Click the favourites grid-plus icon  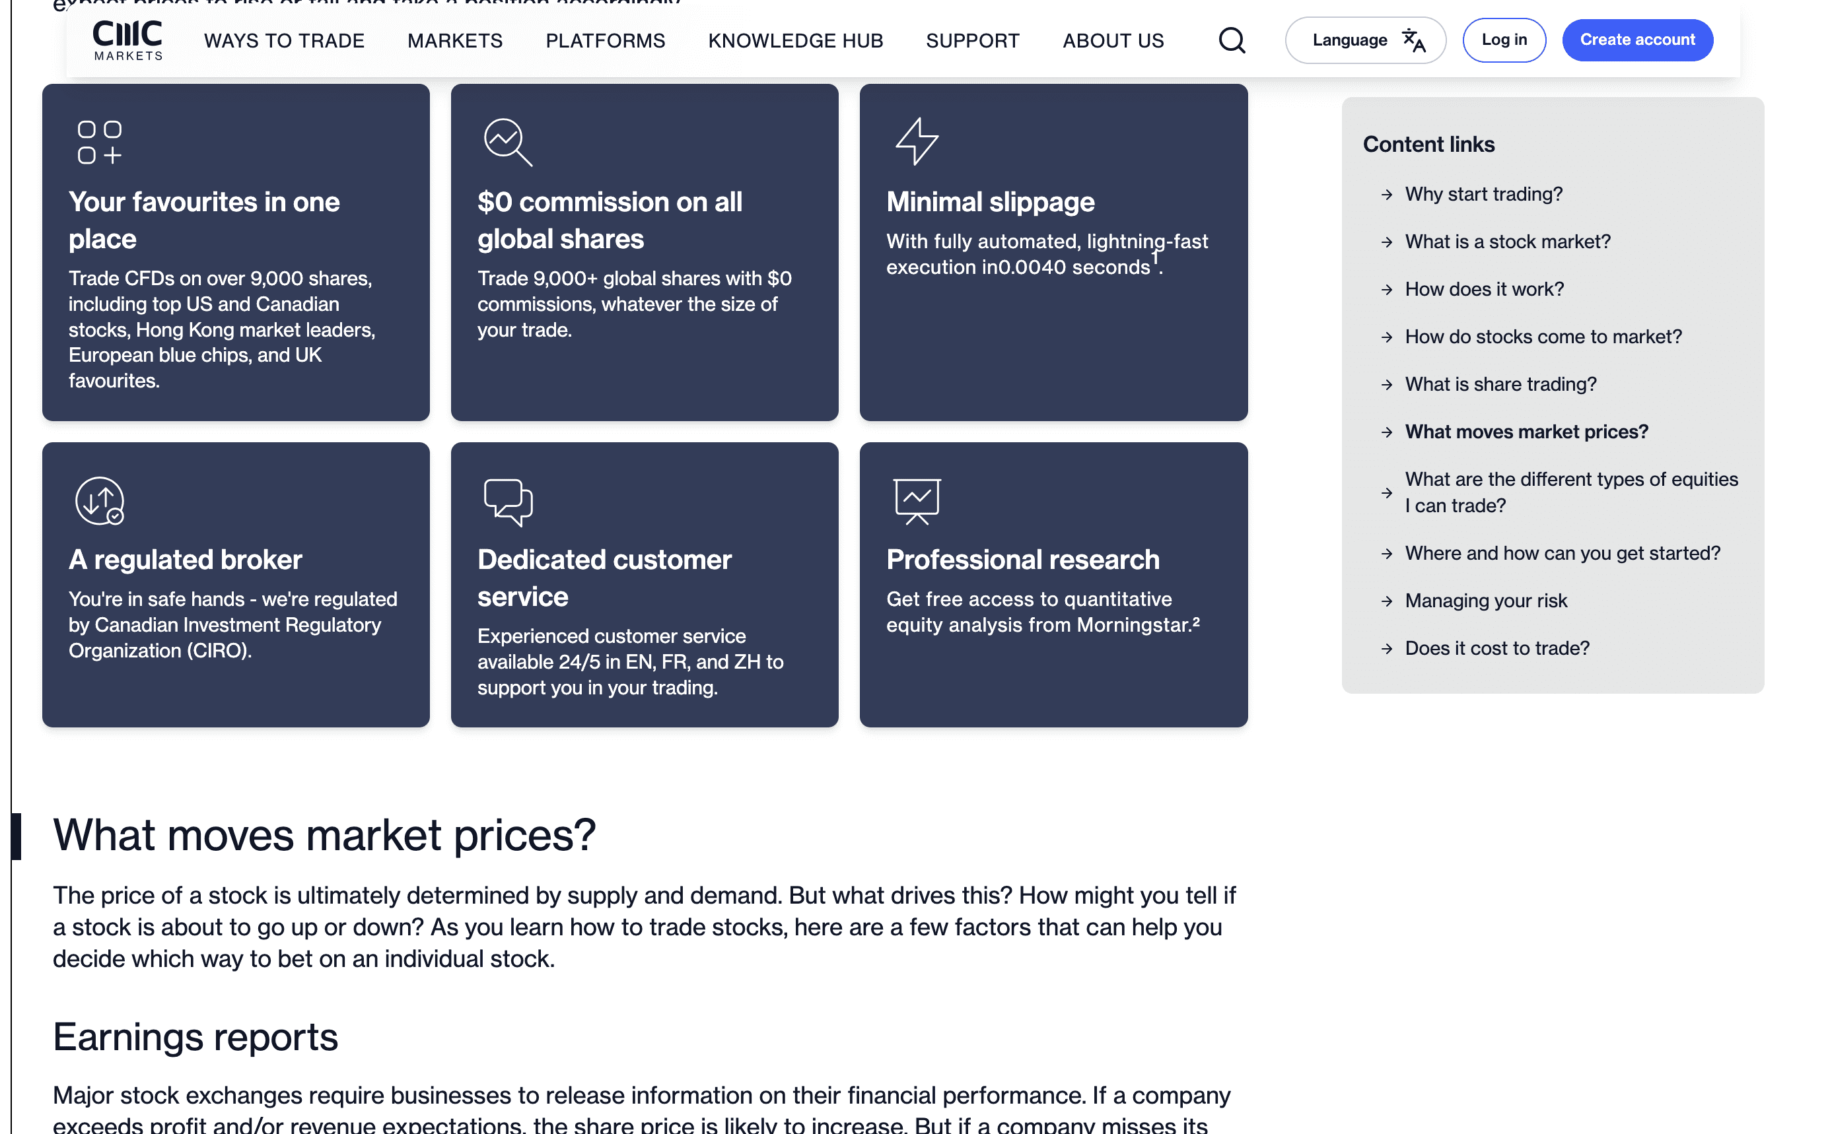point(100,142)
